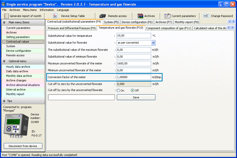Open the Substitutional value for flowrate dropdown
Image resolution: width=237 pixels, height=158 pixels.
pos(153,43)
